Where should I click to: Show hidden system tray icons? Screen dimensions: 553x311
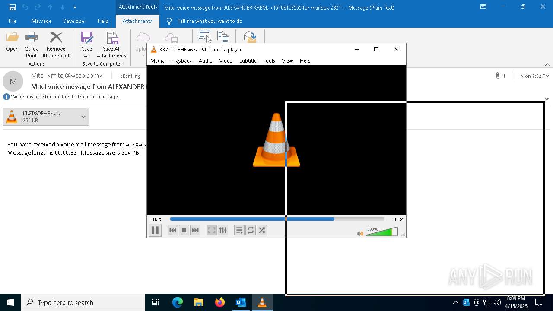455,302
